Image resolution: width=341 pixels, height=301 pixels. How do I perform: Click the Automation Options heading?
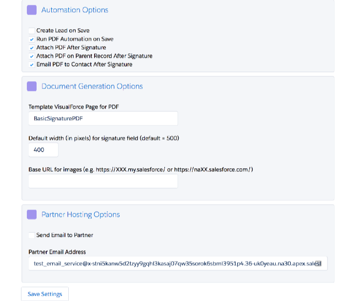pyautogui.click(x=75, y=10)
